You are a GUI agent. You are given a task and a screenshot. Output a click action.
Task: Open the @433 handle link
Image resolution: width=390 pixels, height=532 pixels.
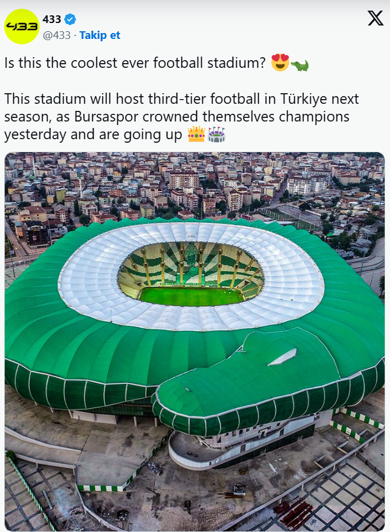[57, 35]
